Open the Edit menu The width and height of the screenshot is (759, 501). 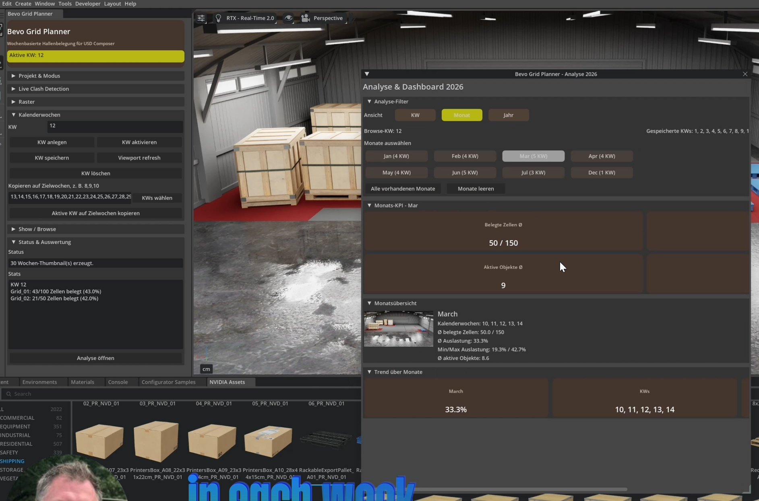click(7, 4)
